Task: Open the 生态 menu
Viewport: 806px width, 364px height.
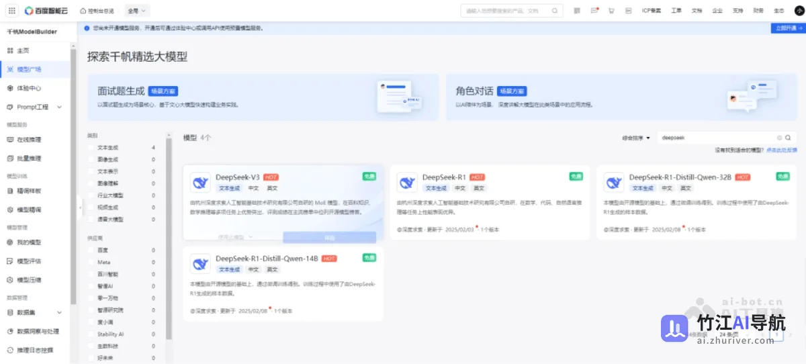Action: [x=778, y=11]
